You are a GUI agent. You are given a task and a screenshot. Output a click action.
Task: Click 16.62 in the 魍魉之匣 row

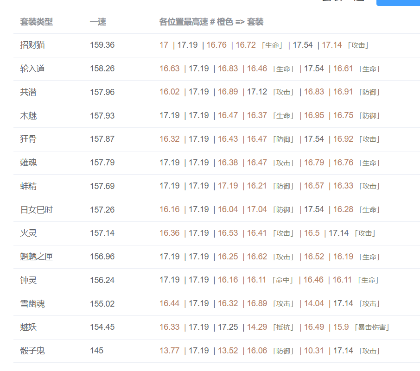pyautogui.click(x=257, y=256)
